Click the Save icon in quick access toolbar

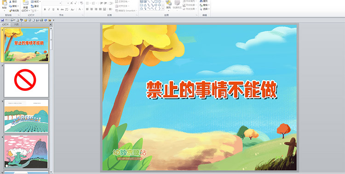point(2,20)
